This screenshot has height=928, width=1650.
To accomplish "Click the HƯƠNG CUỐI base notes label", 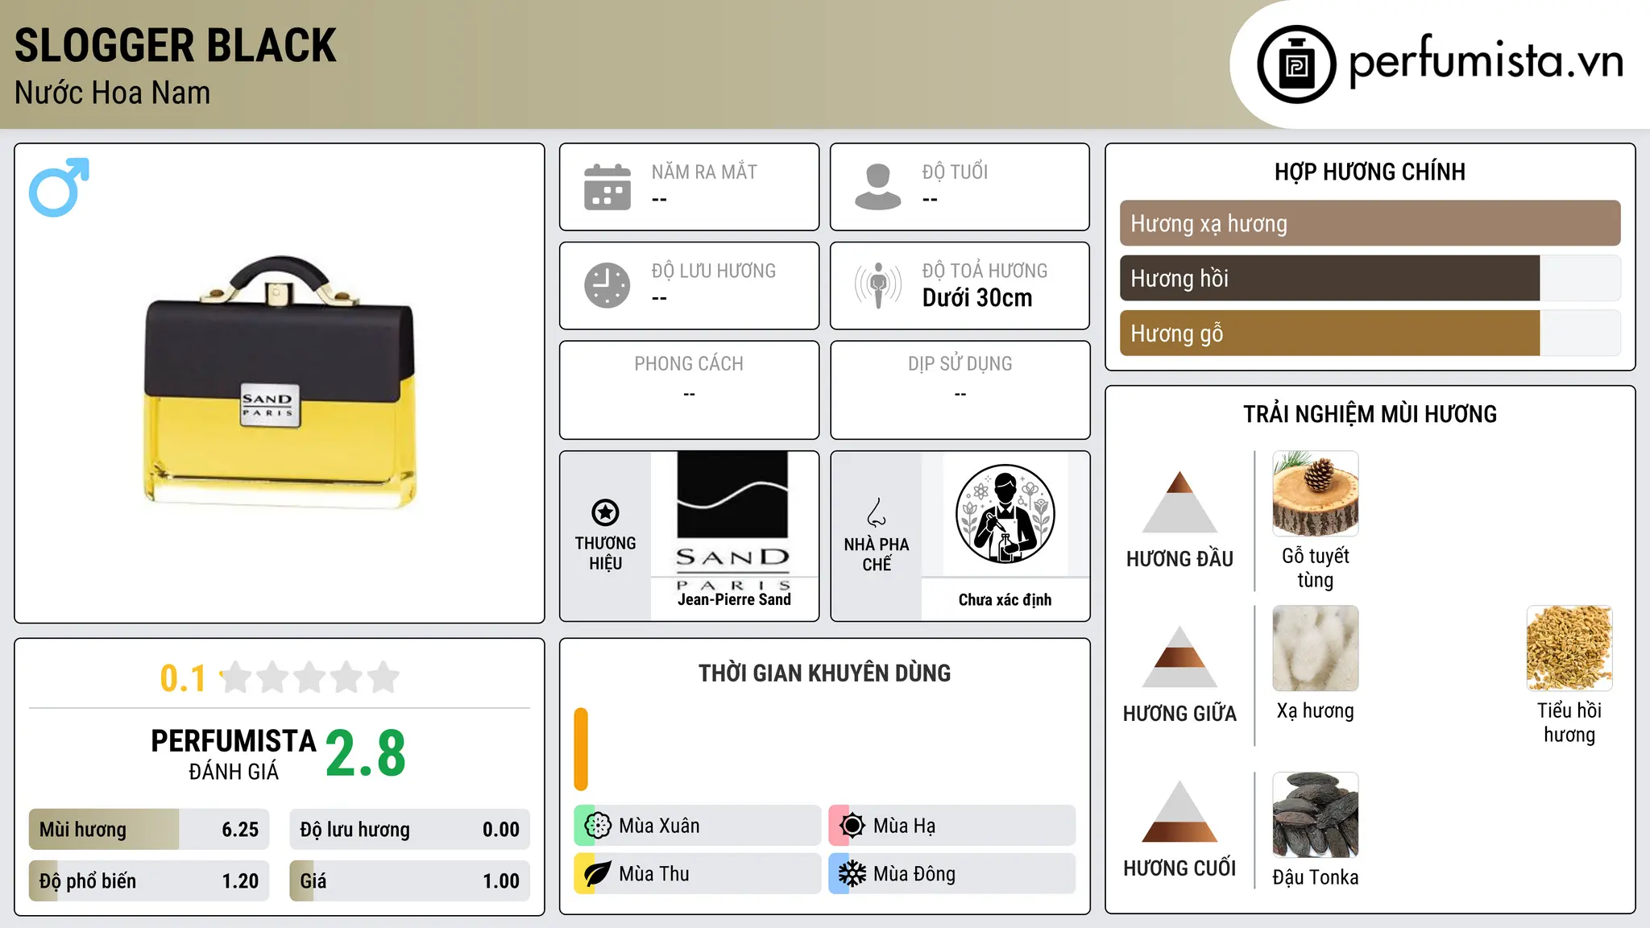I will click(x=1179, y=868).
